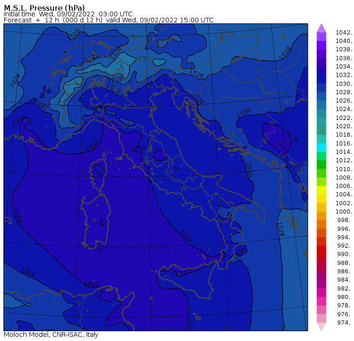The image size is (354, 341).
Task: Click the 'H' marker just below Sardinia
Action: click(x=99, y=251)
